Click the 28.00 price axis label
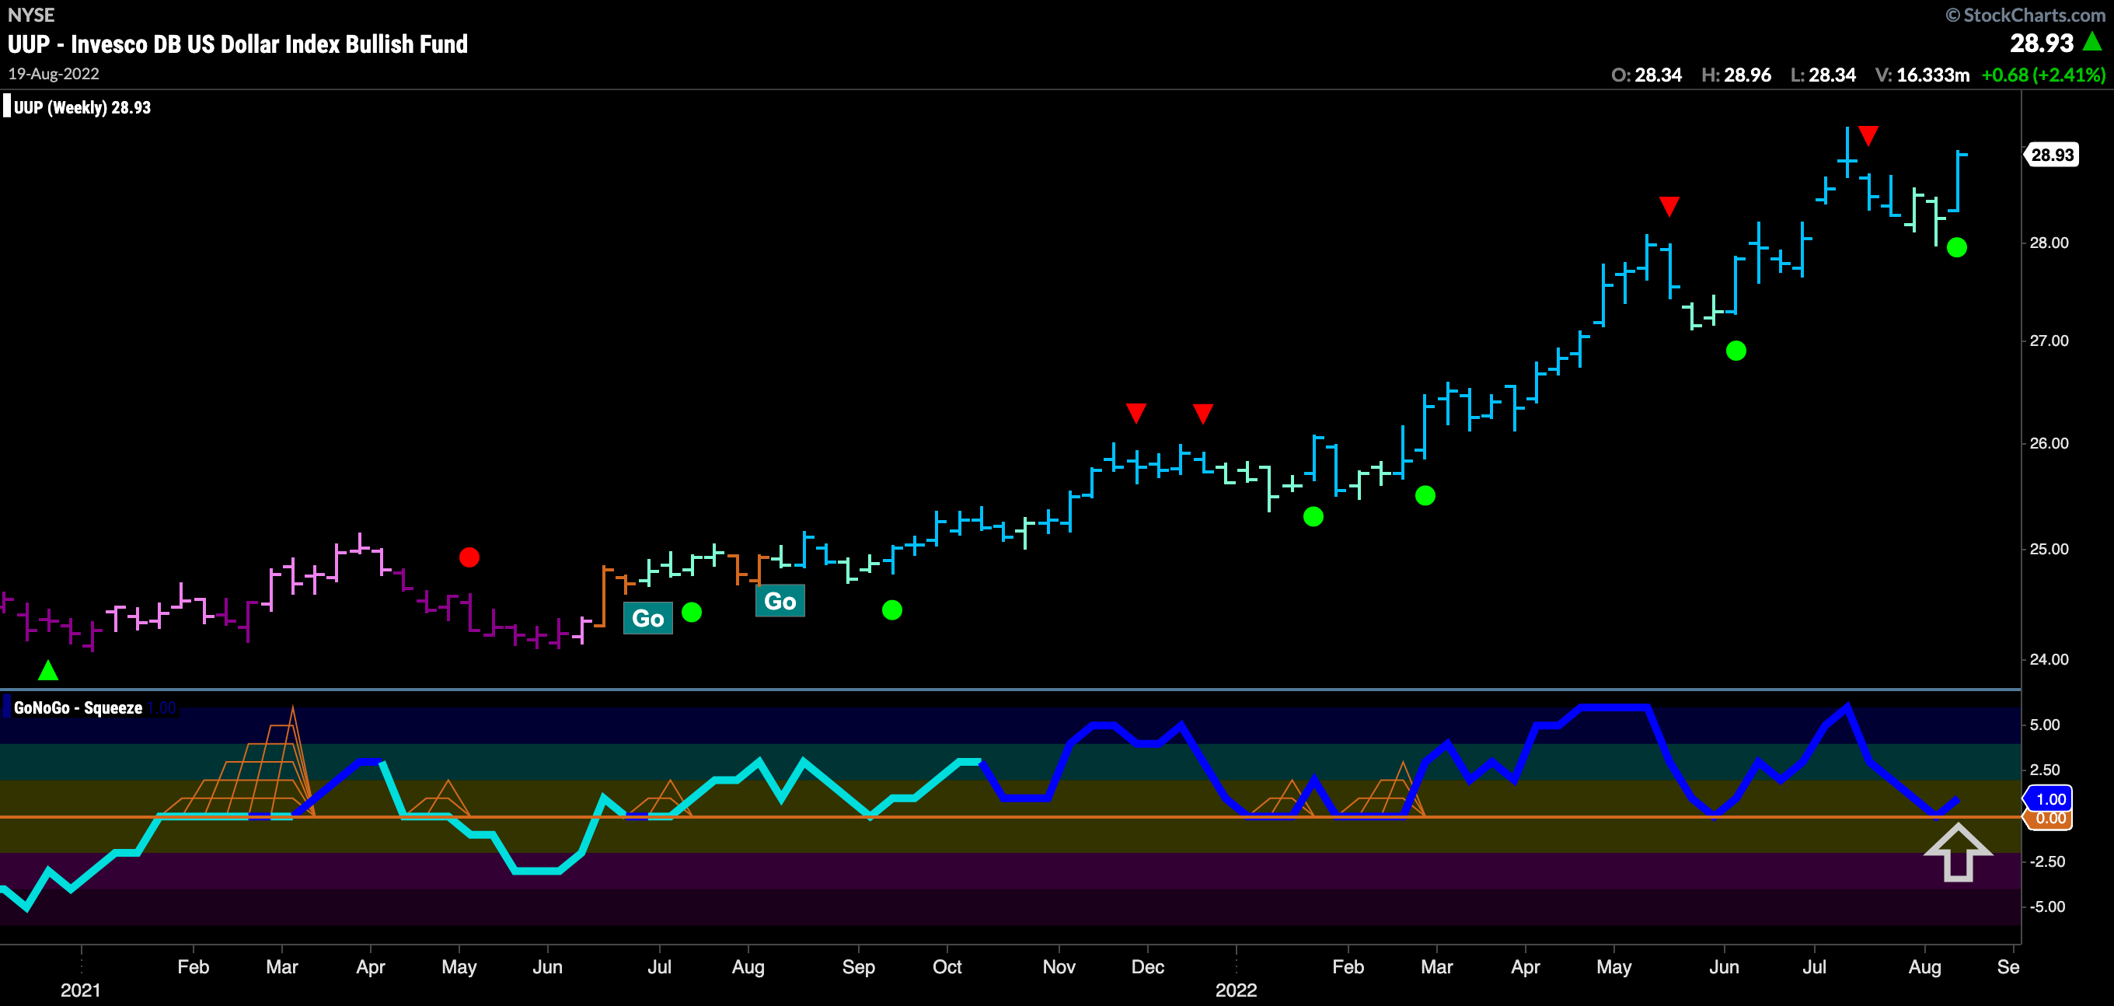 coord(2049,243)
